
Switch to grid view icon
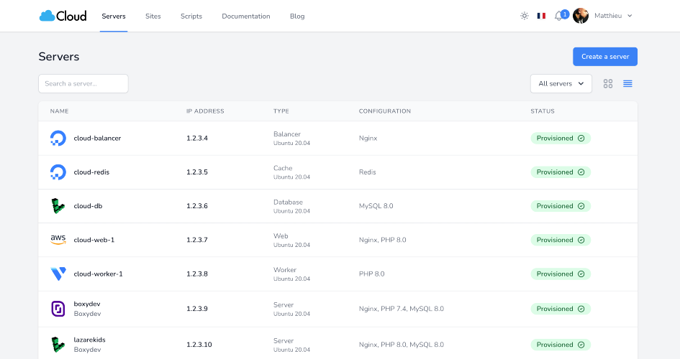coord(608,83)
